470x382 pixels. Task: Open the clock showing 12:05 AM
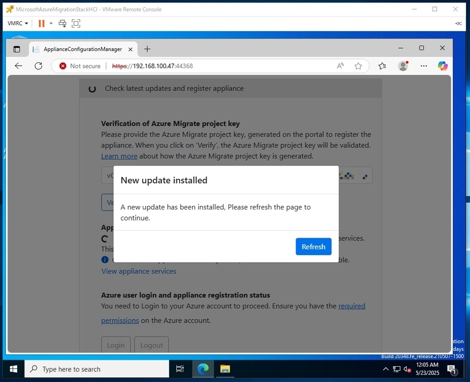[427, 369]
